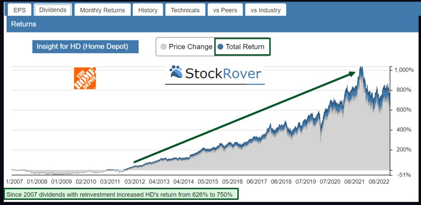Click the 400% y-axis label
Screen dimensions: 421x205
click(x=404, y=130)
